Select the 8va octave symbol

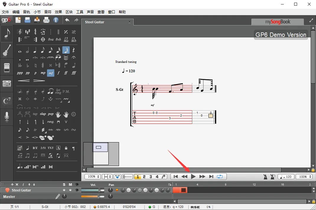(x=50, y=39)
